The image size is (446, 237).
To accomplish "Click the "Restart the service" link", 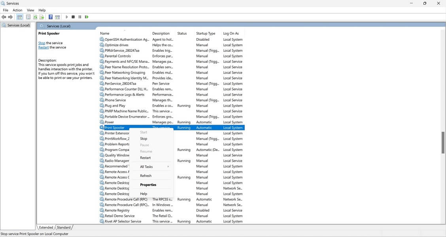I will coord(43,47).
